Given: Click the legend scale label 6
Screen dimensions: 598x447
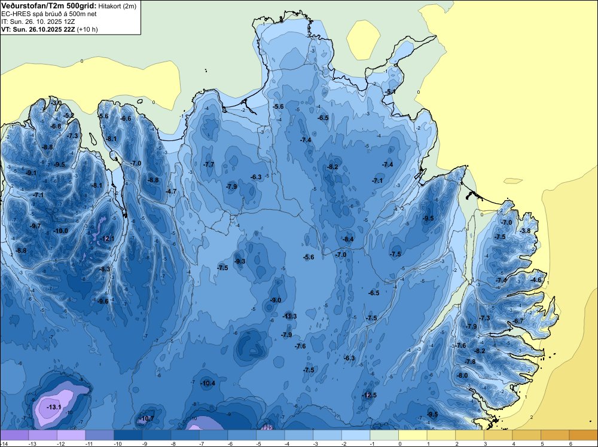Looking at the screenshot, I should click(x=570, y=443).
